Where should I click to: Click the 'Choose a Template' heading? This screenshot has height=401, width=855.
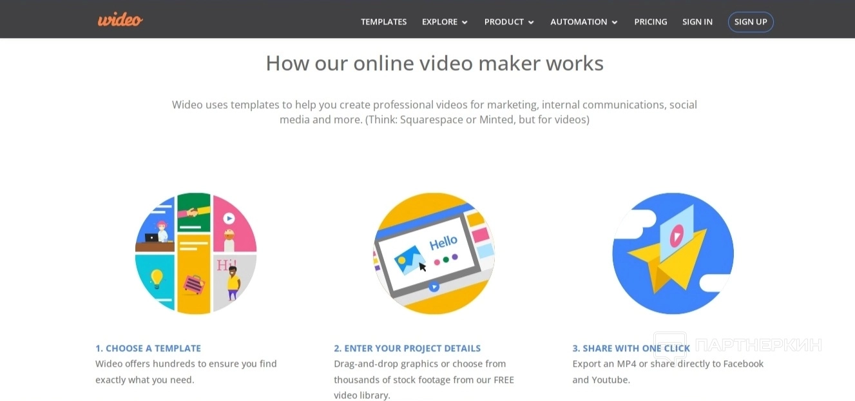148,348
